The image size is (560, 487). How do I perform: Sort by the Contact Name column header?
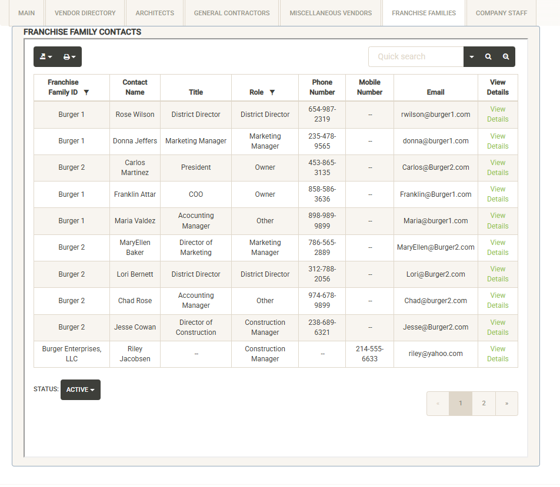coord(135,88)
